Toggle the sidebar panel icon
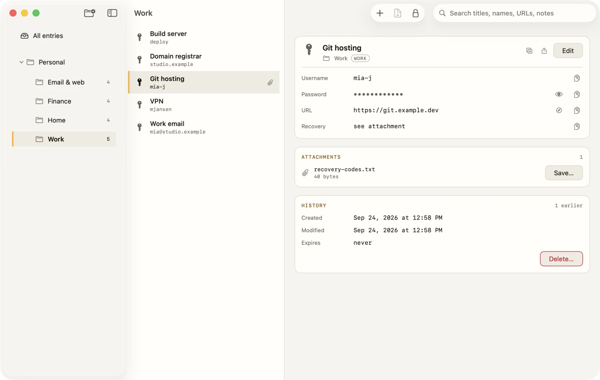The height and width of the screenshot is (380, 600). (112, 13)
